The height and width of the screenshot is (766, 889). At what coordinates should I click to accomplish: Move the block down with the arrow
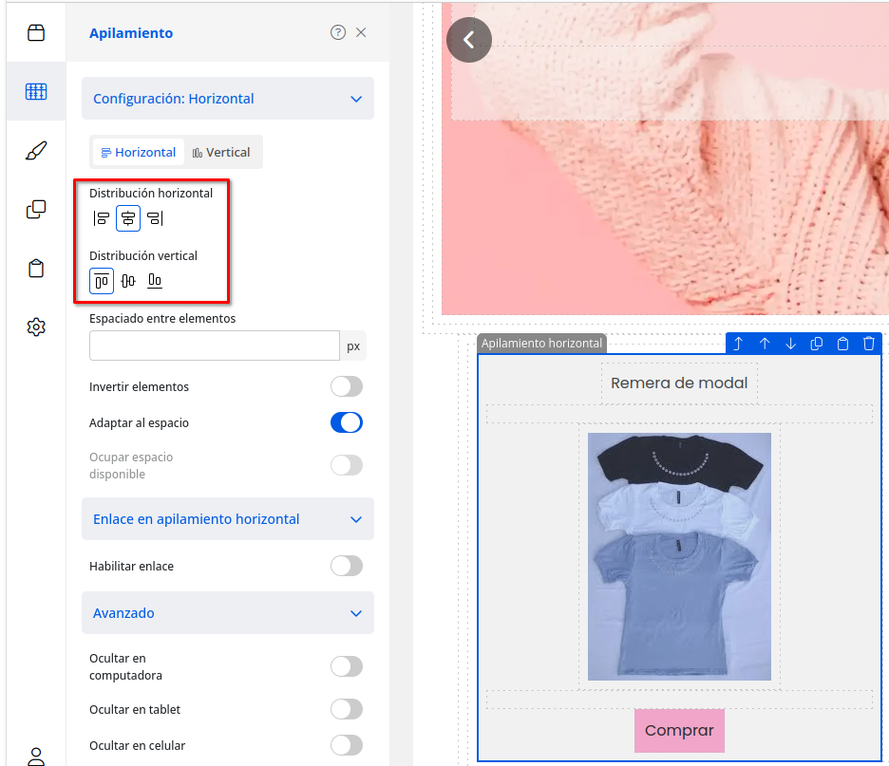tap(790, 344)
